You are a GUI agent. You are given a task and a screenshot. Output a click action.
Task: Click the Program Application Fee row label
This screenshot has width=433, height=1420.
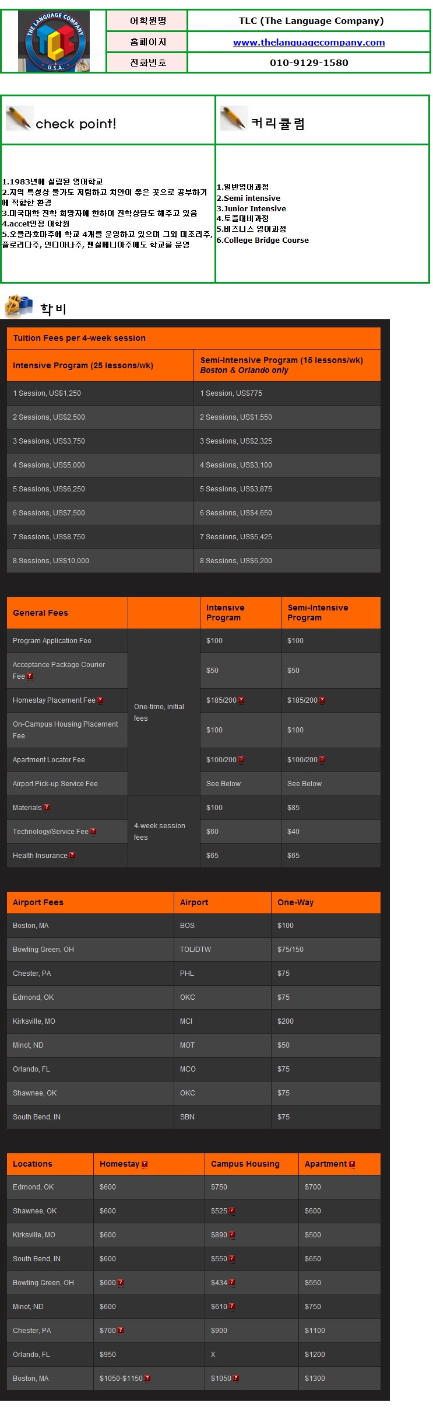coord(52,641)
